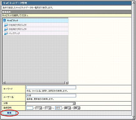The image size is (136, 120).
Task: Click the ユーザー名 label
Action: tap(8, 97)
